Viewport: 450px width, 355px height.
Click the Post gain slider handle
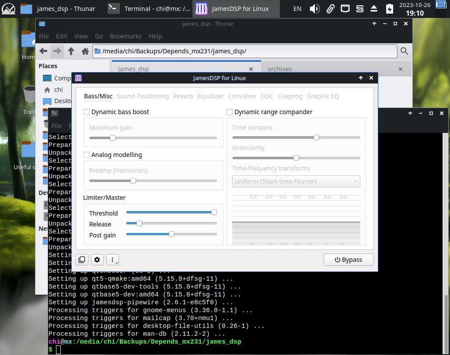[171, 234]
